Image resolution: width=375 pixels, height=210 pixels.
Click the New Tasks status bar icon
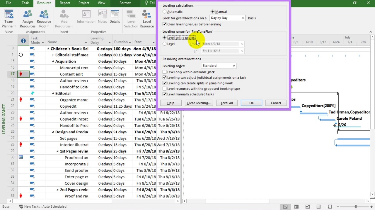(x=21, y=206)
